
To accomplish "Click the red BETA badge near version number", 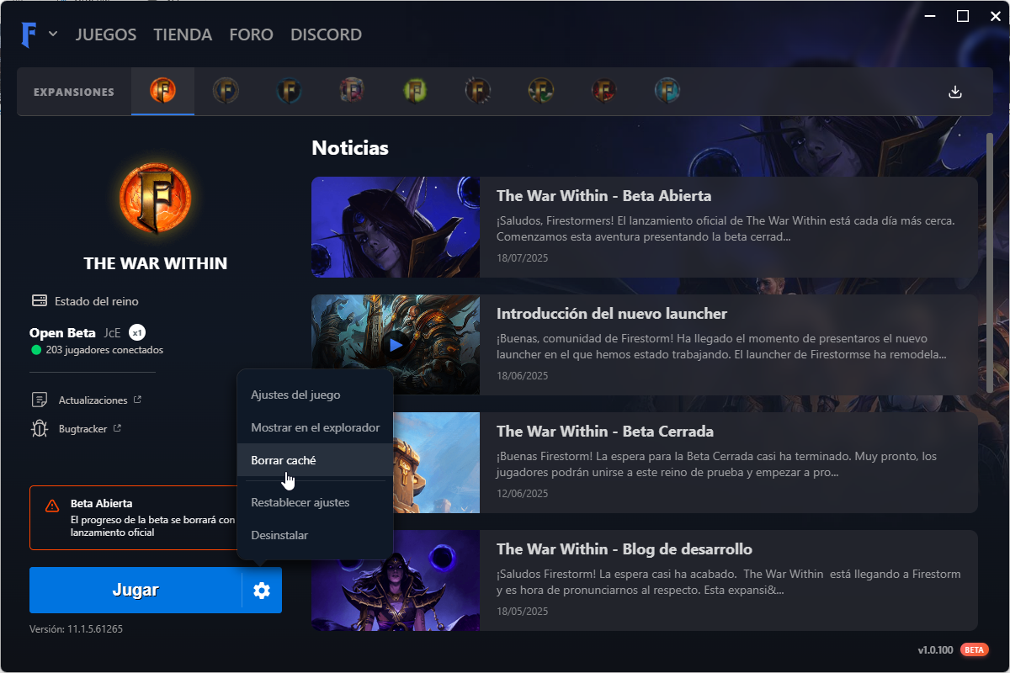I will [975, 650].
